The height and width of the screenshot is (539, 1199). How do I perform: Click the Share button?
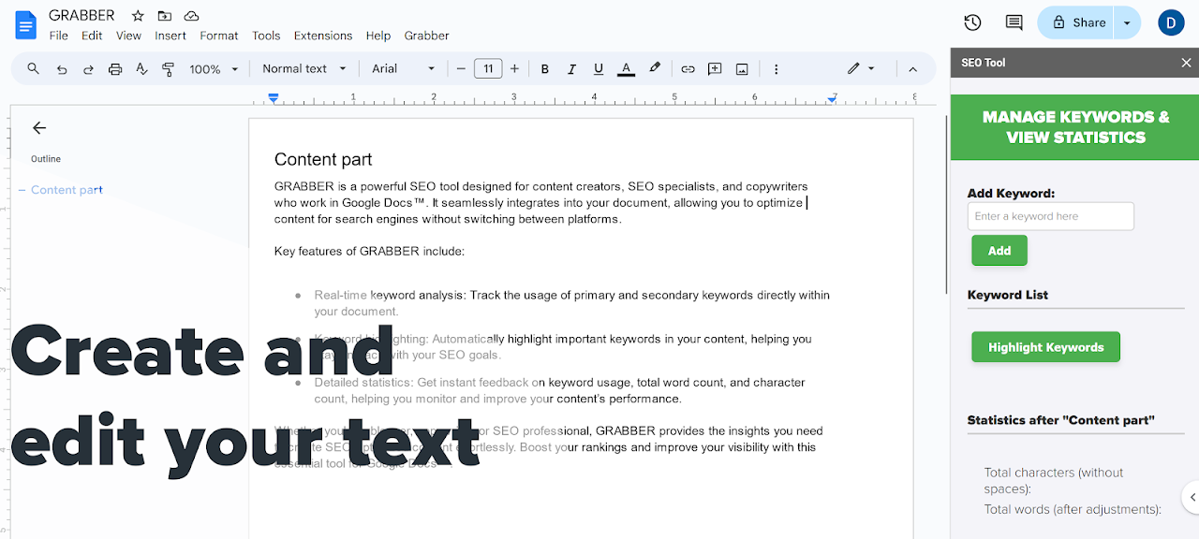click(x=1077, y=22)
